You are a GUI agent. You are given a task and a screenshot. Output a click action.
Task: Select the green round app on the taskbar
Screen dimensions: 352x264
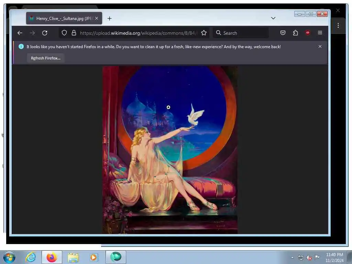click(x=116, y=257)
